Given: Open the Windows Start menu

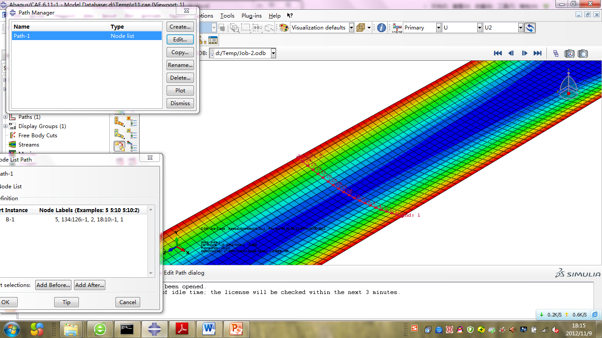Looking at the screenshot, I should pyautogui.click(x=12, y=329).
